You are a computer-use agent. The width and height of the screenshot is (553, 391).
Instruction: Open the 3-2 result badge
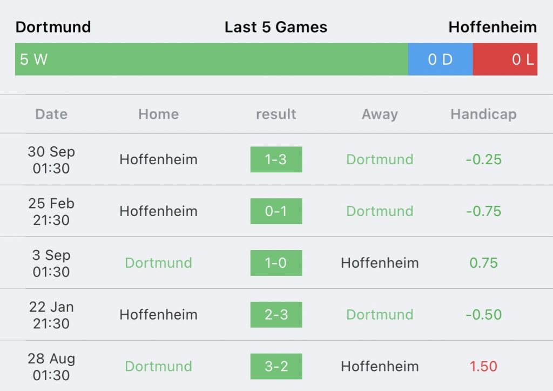(x=276, y=366)
